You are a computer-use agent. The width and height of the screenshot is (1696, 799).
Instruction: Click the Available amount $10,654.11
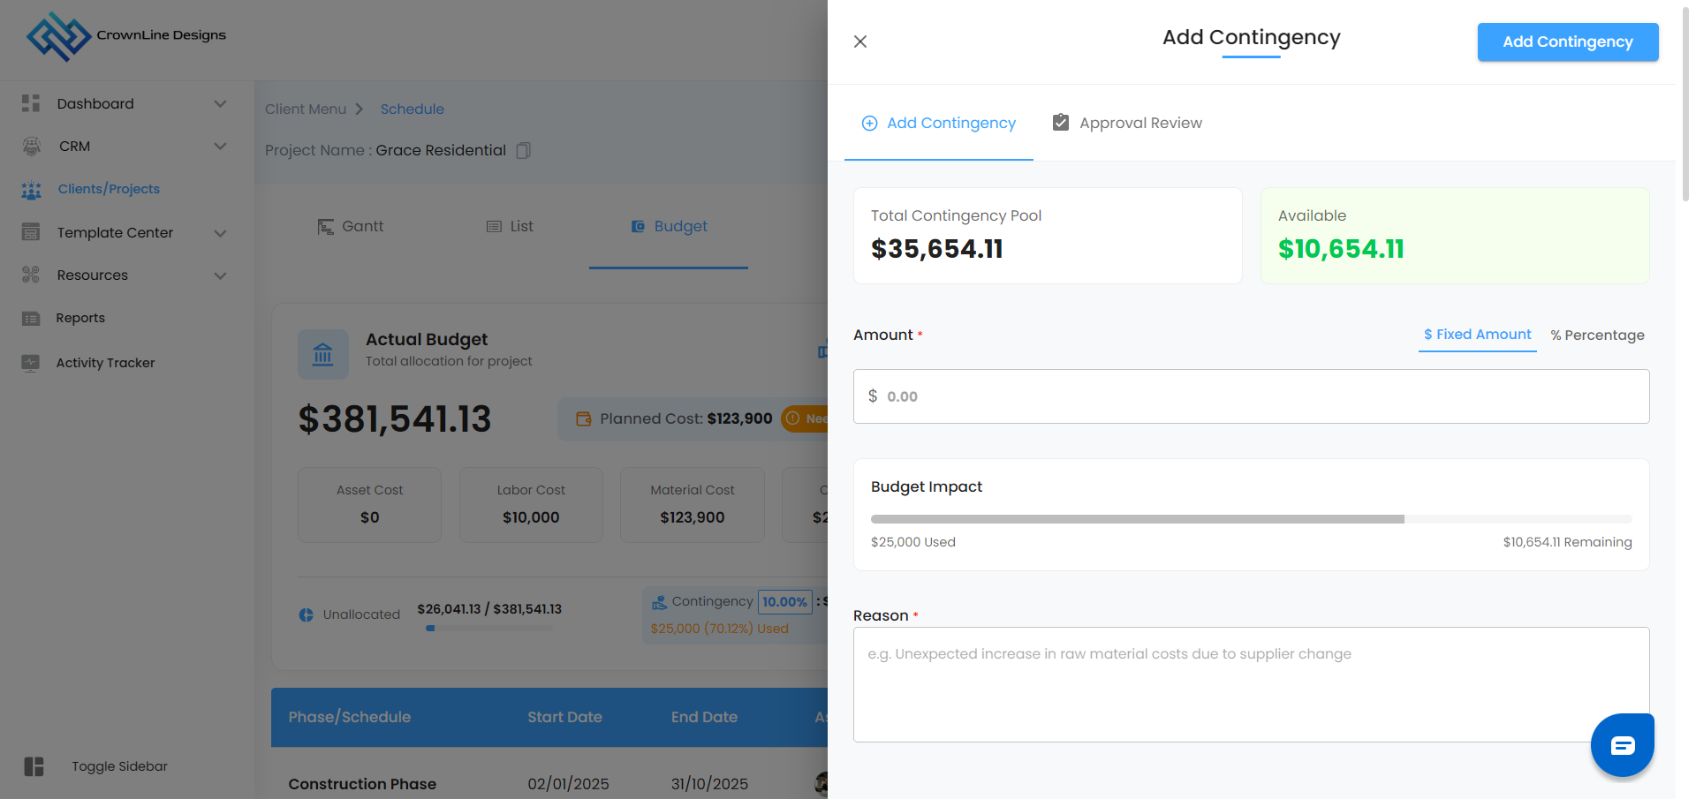(x=1341, y=249)
